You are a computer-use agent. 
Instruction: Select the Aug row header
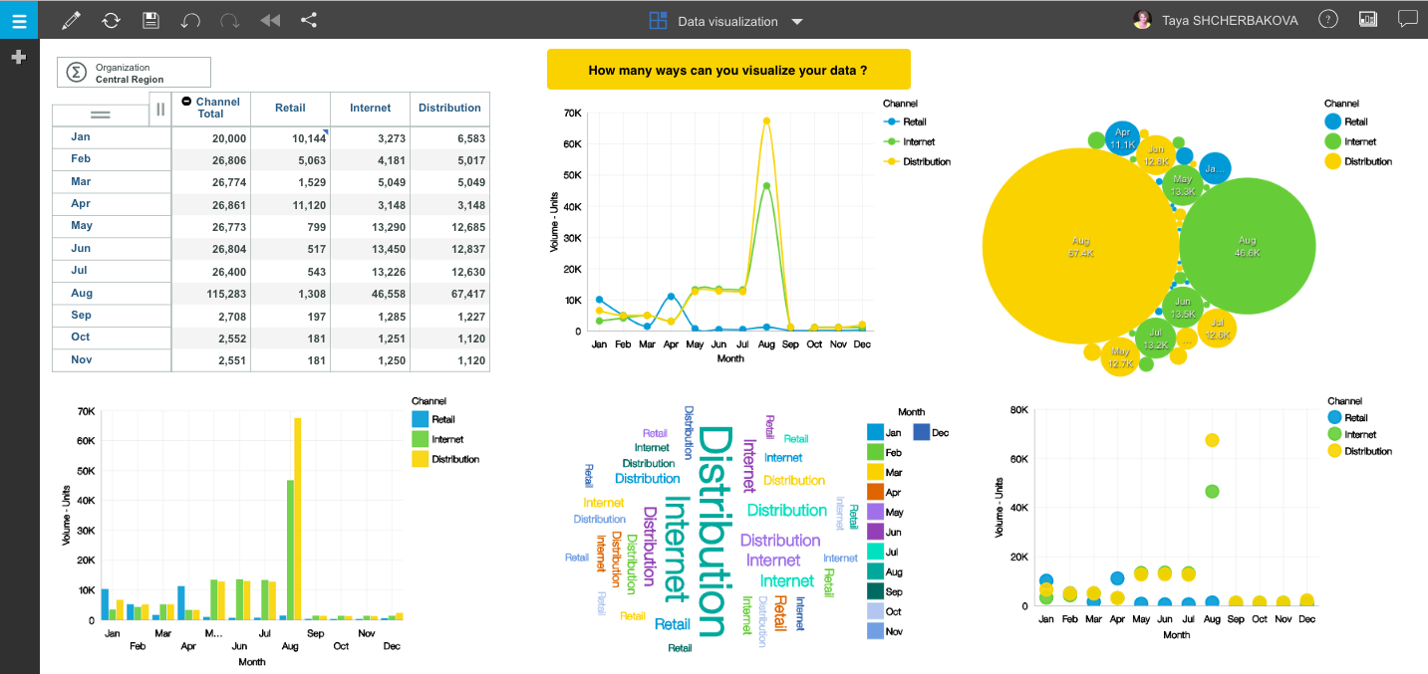coord(82,294)
